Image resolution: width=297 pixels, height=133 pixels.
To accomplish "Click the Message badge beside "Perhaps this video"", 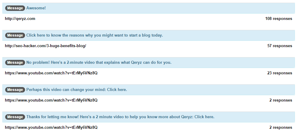I will click(15, 90).
